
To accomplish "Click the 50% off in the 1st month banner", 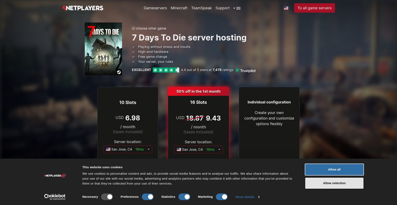I will coord(198,91).
